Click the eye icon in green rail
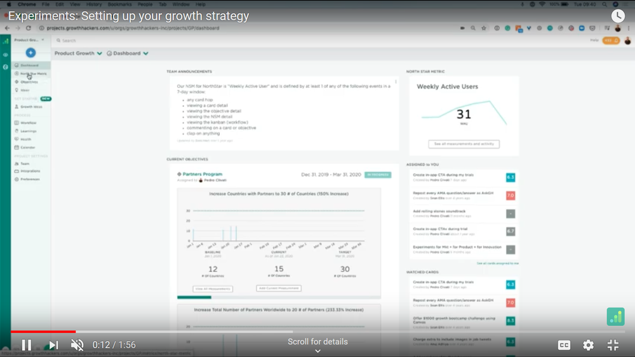 [5, 55]
